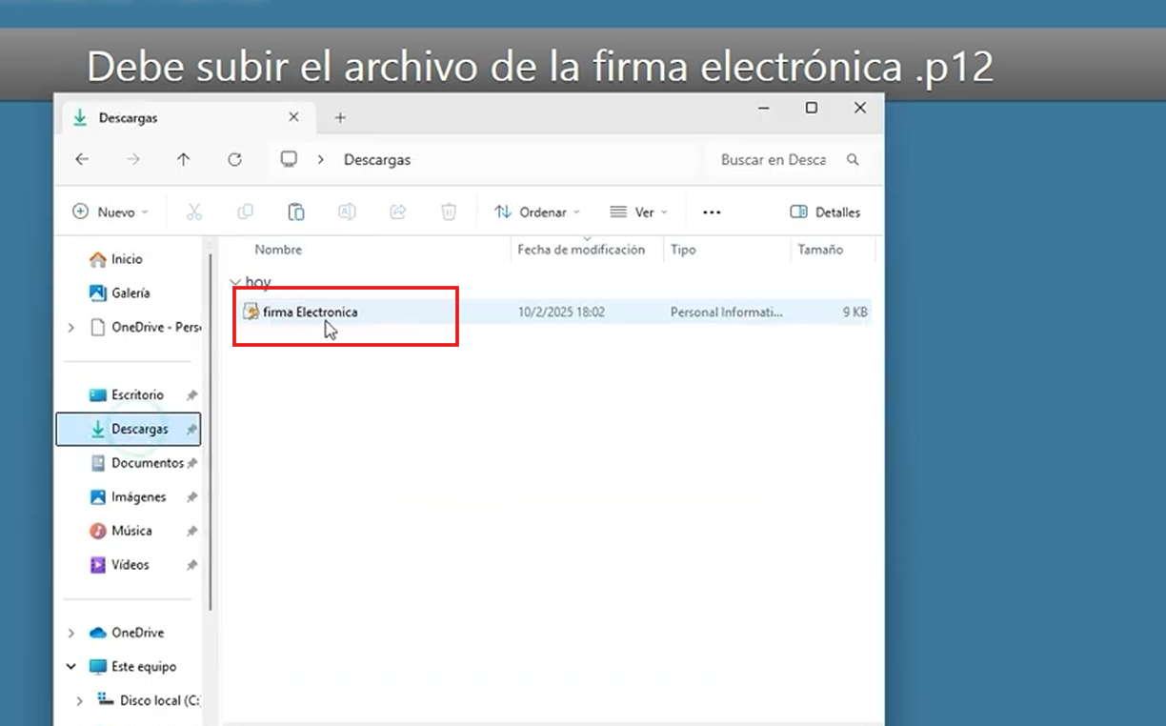Add a new tab with plus button
This screenshot has height=726, width=1166.
340,118
